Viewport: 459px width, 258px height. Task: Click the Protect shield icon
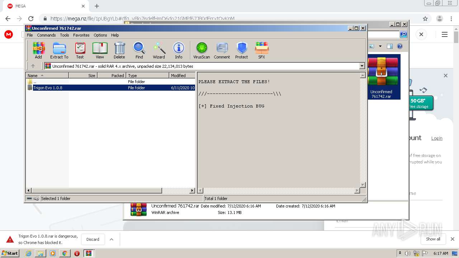(x=242, y=50)
